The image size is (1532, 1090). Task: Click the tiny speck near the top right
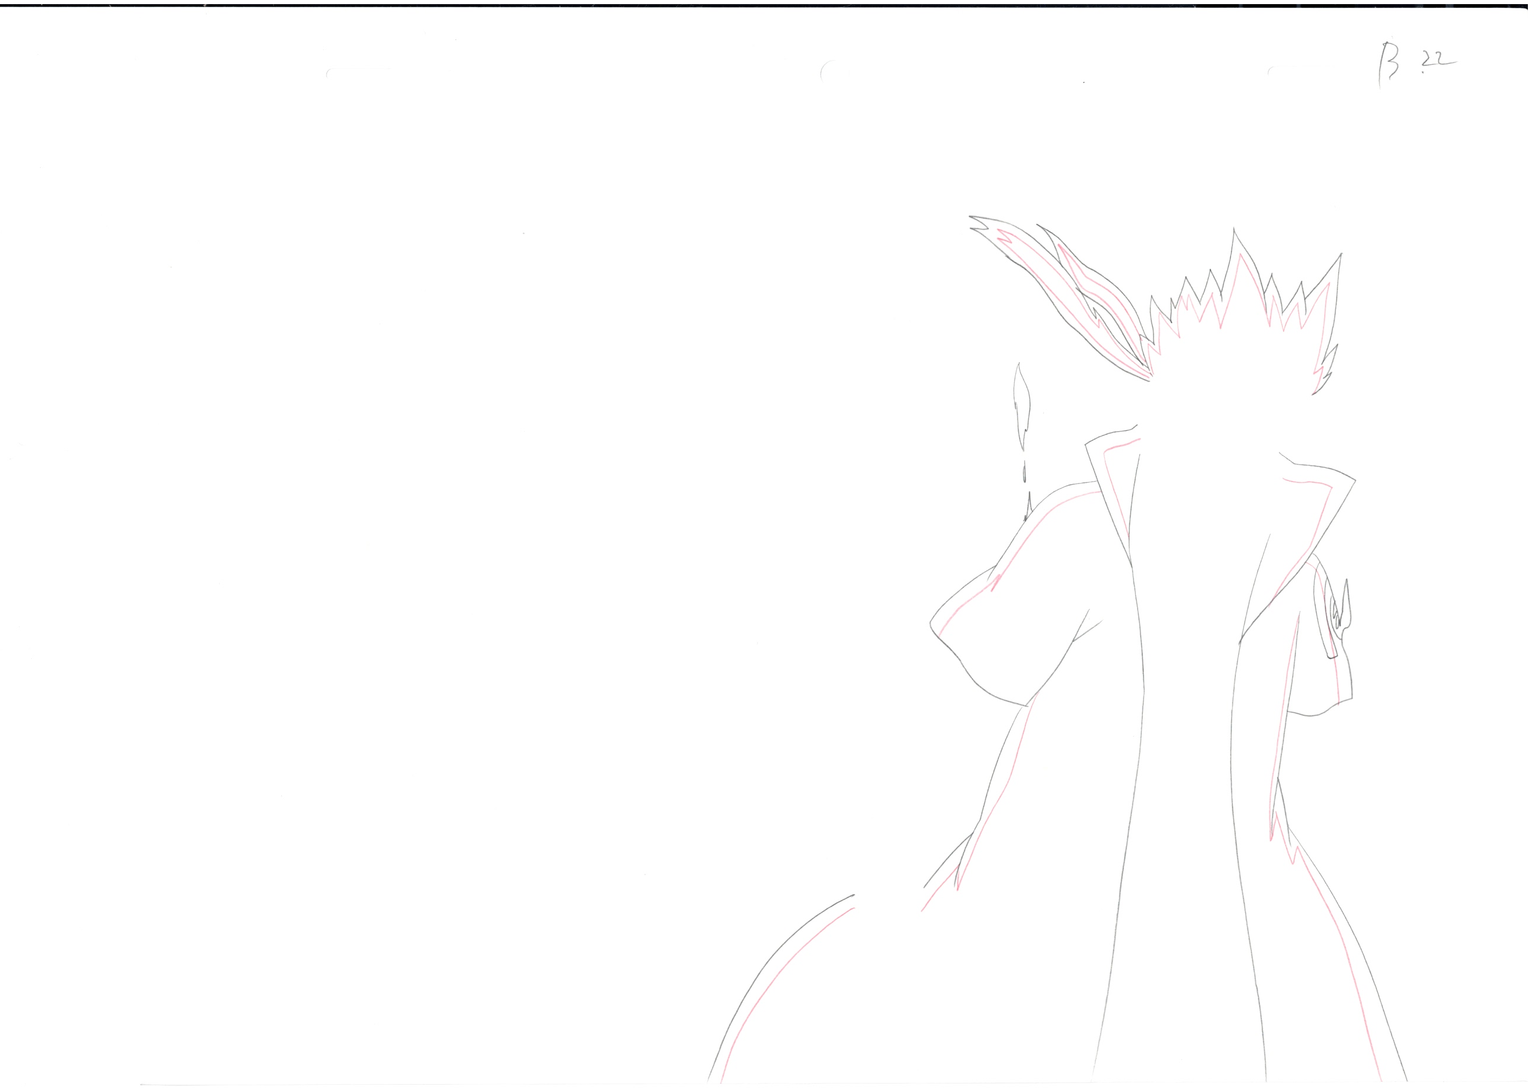tap(1084, 82)
